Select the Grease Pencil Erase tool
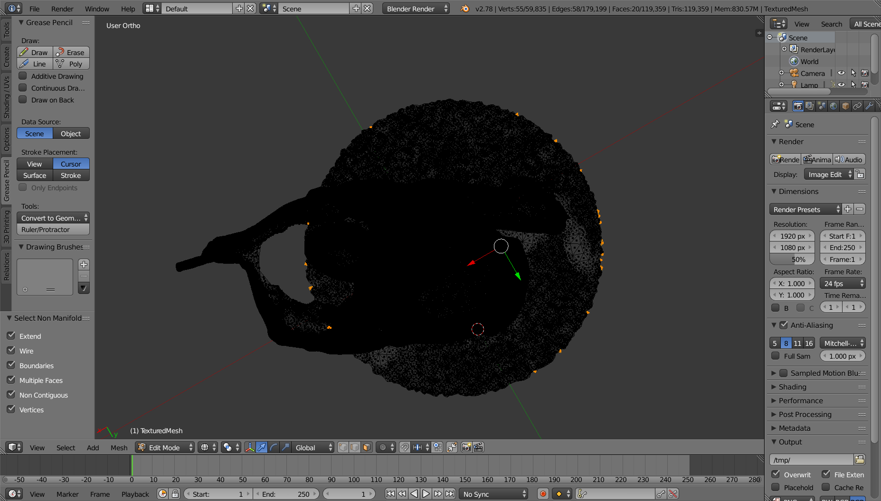The height and width of the screenshot is (501, 881). [x=71, y=52]
